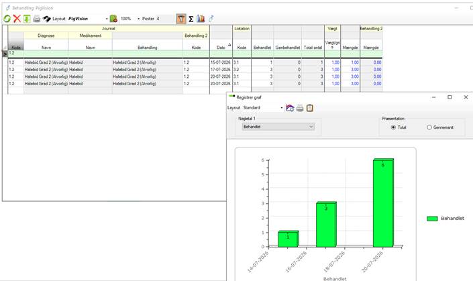Click the filter row Kode cell showing 1.2
The height and width of the screenshot is (281, 473).
(x=15, y=53)
